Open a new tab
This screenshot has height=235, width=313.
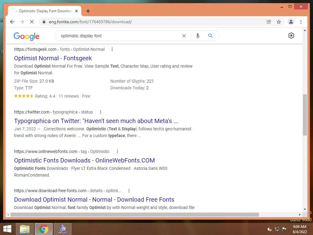[88, 11]
